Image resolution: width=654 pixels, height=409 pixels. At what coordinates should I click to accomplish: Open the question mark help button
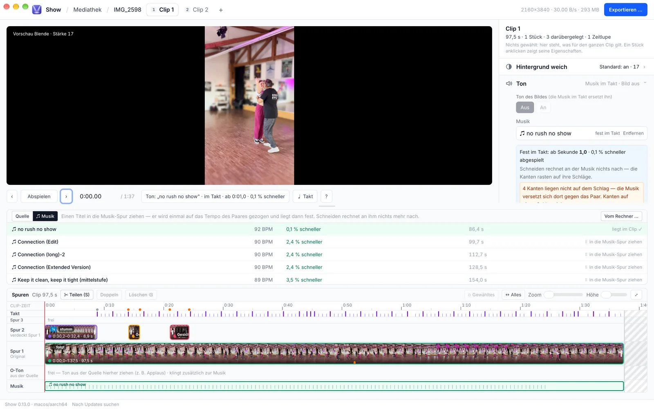point(326,196)
